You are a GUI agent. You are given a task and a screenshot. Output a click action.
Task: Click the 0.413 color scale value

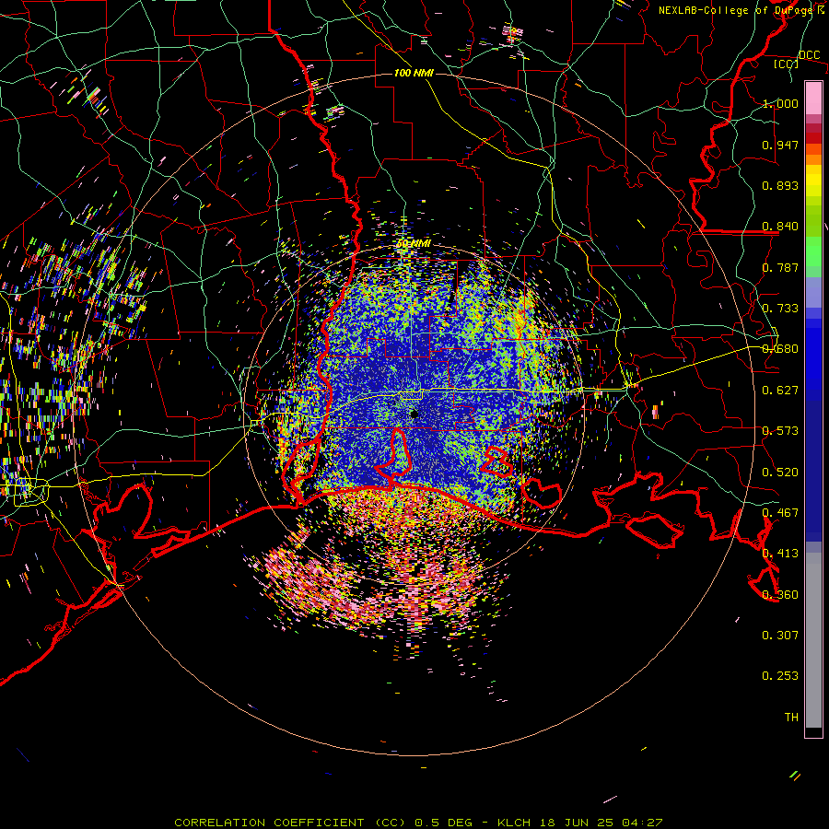(780, 554)
